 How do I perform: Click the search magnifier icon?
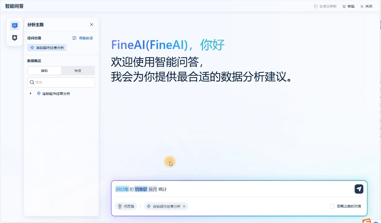click(32, 82)
